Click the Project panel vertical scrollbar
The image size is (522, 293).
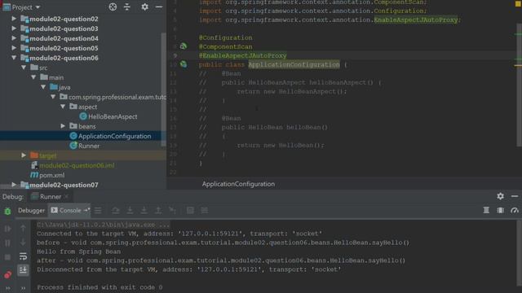163,90
